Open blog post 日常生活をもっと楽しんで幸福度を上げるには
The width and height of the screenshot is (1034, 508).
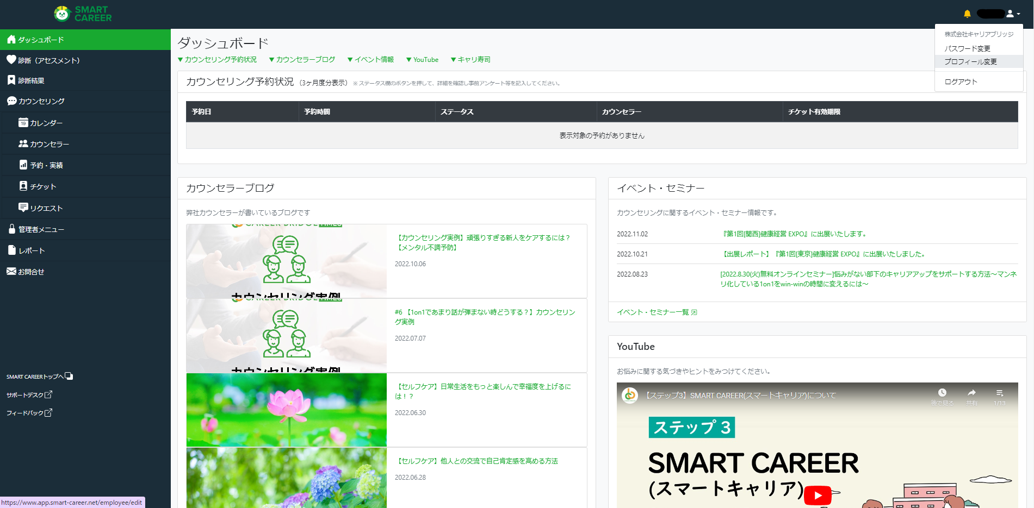pyautogui.click(x=483, y=391)
